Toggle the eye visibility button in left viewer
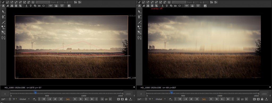Image resolution: width=272 pixels, height=103 pixels. coord(50,6)
